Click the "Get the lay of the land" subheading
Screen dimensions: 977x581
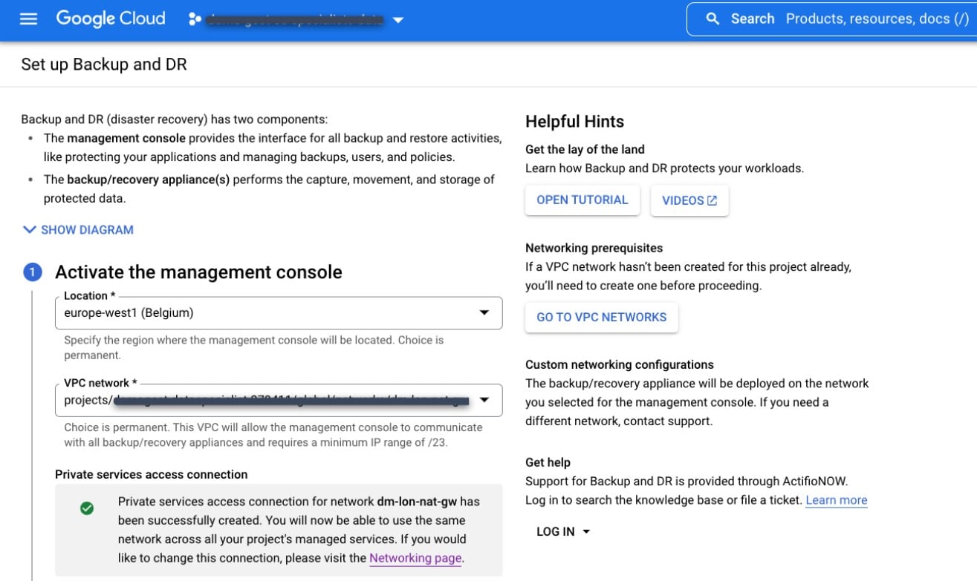click(585, 149)
